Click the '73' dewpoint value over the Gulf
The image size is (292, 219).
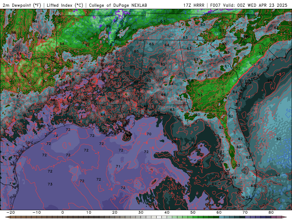coord(50,184)
